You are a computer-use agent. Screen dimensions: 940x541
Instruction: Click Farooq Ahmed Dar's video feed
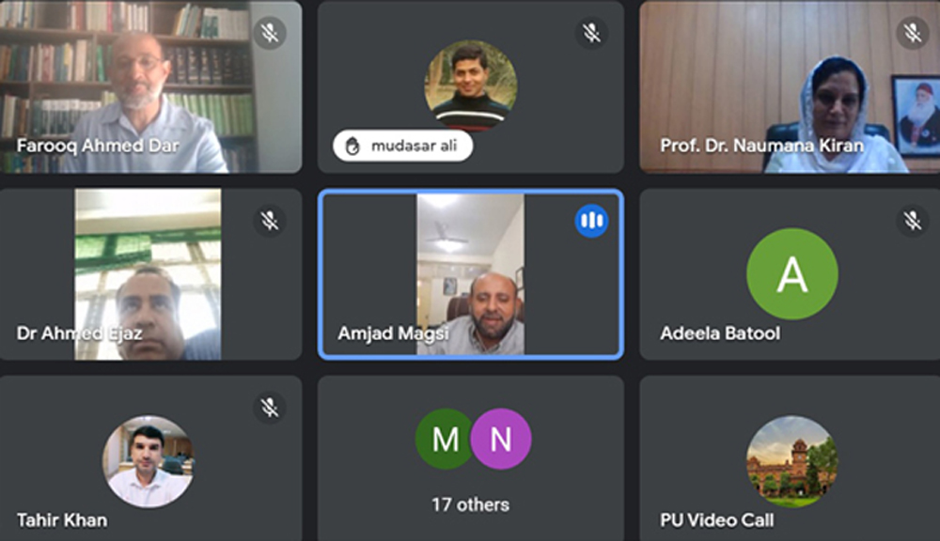150,86
